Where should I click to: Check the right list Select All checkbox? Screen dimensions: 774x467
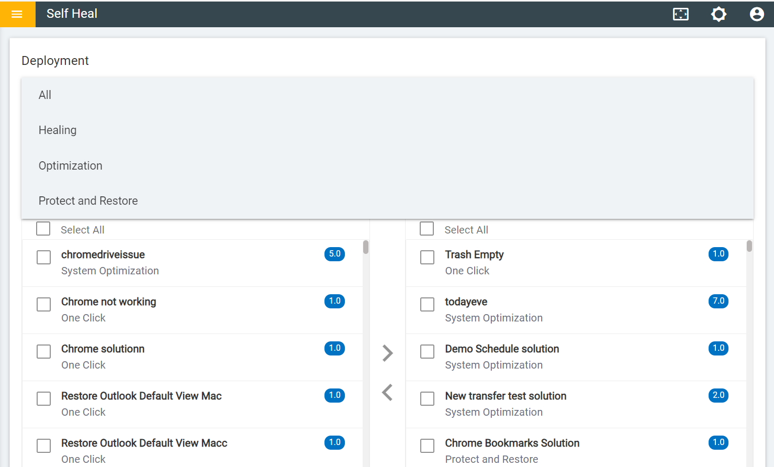[x=427, y=229]
